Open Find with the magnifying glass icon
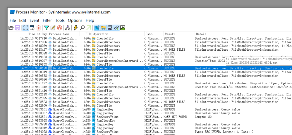The height and width of the screenshot is (135, 292). [x=82, y=28]
